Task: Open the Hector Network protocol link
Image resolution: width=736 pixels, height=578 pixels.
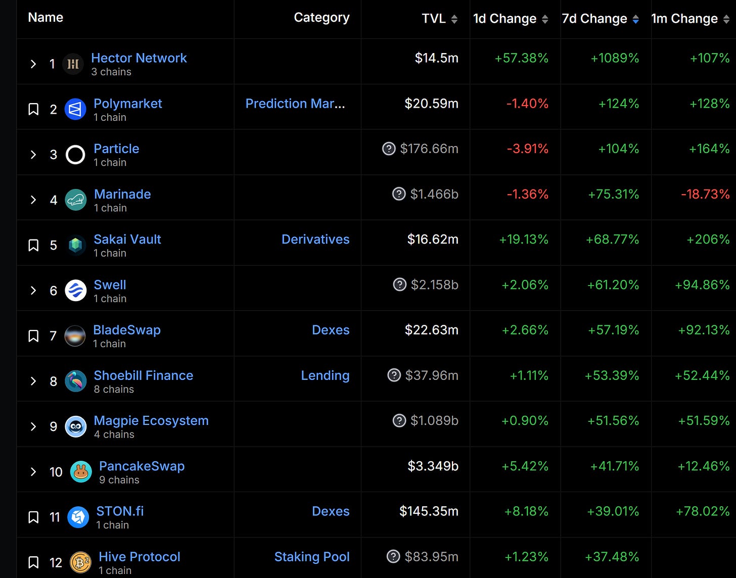Action: [139, 58]
